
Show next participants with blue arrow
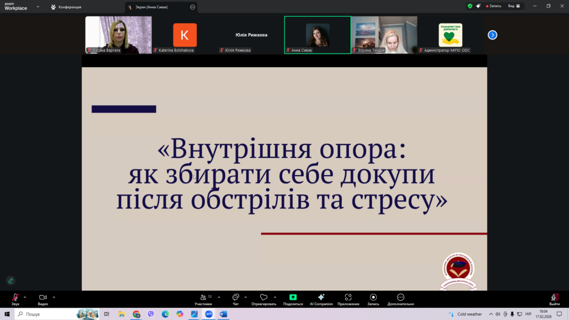[492, 35]
